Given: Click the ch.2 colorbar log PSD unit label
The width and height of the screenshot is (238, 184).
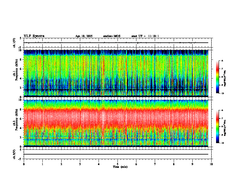Looking at the screenshot, I should [225, 128].
